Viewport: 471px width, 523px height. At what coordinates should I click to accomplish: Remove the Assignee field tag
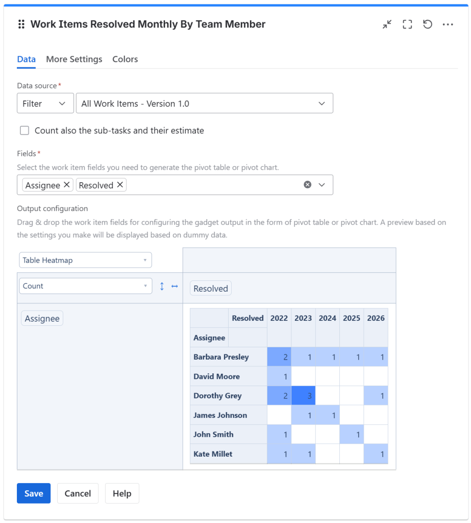tap(67, 185)
